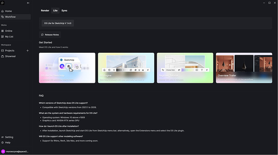The width and height of the screenshot is (278, 155).
Task: Switch to the Lite tab
Action: 55,10
